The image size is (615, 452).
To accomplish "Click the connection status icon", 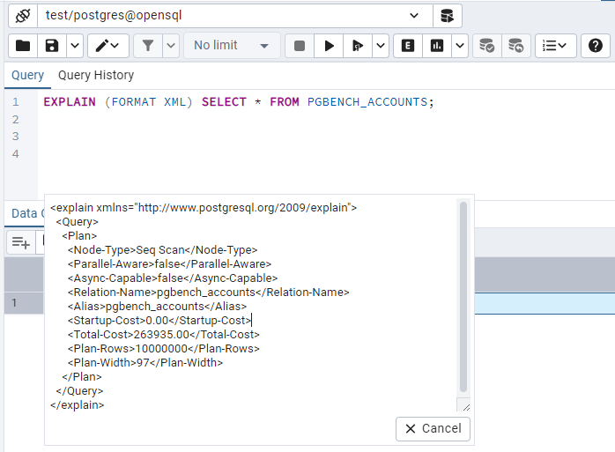I will [x=22, y=16].
